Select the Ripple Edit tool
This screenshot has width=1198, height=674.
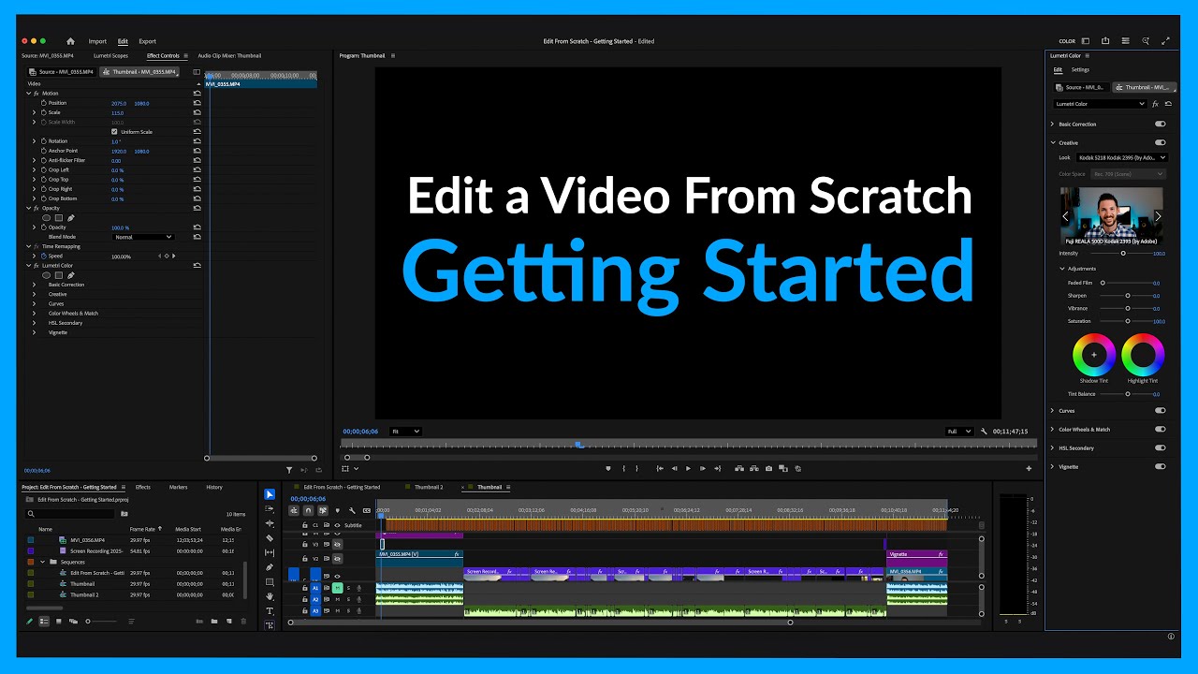(270, 523)
